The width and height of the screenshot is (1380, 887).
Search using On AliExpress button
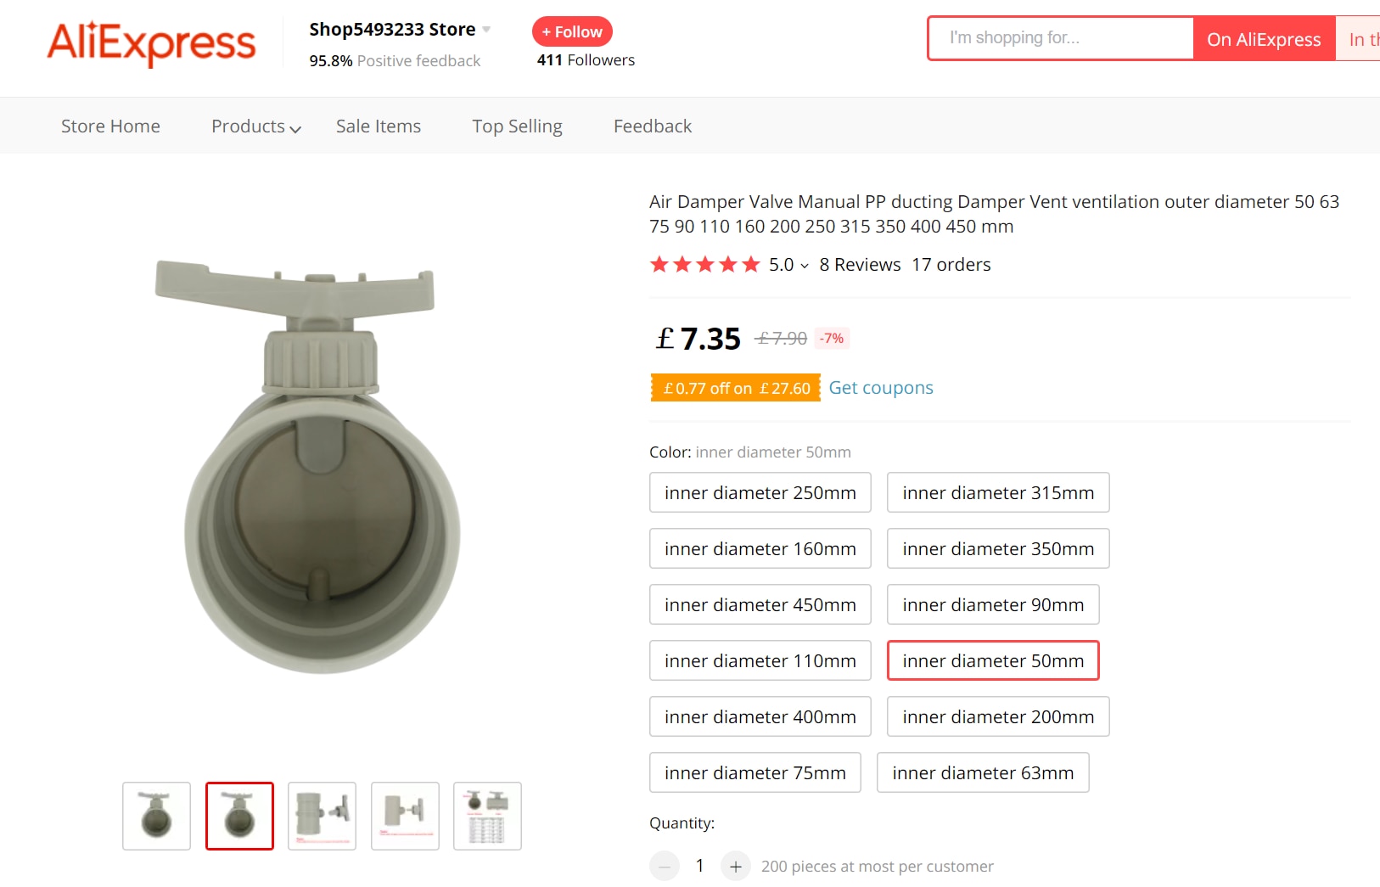[1264, 38]
